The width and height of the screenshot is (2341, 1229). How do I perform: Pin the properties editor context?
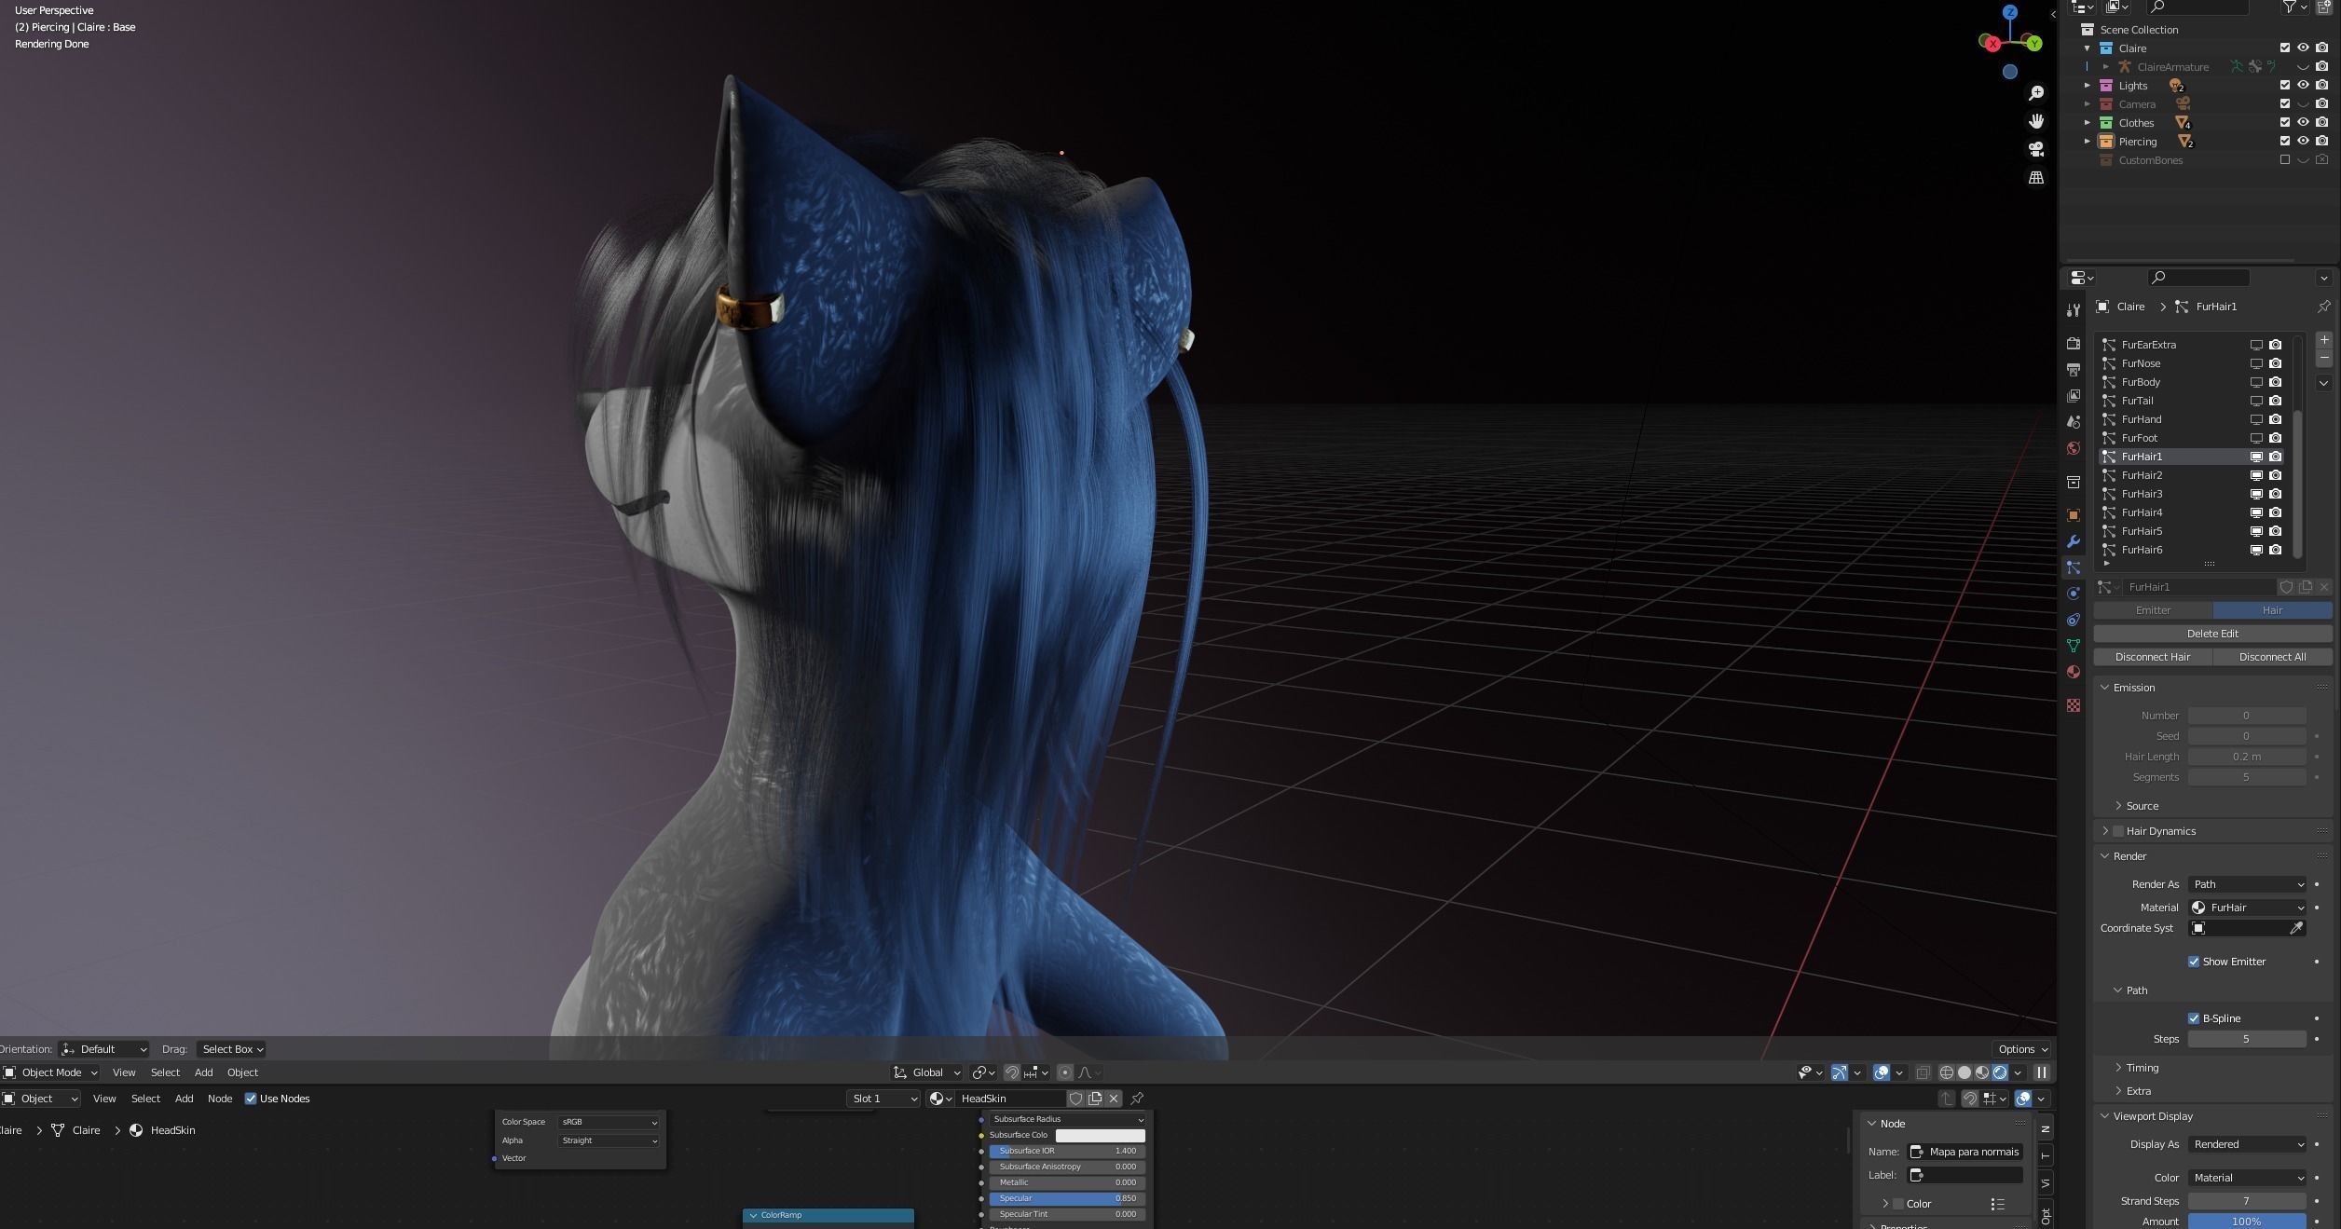coord(2323,307)
